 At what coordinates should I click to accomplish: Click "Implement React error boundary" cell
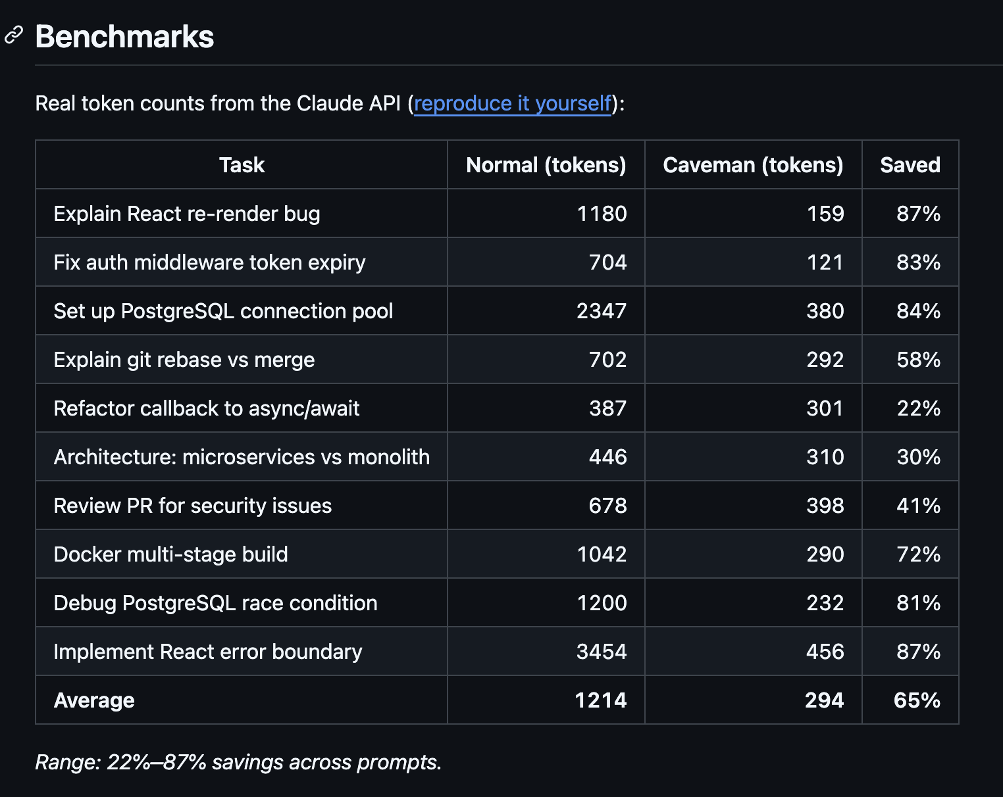(x=208, y=652)
